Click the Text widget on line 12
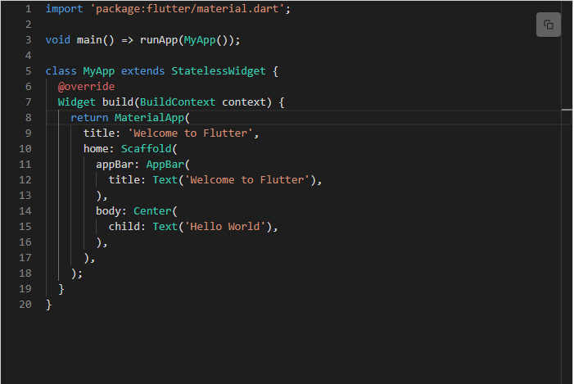The height and width of the screenshot is (384, 574). [x=165, y=180]
